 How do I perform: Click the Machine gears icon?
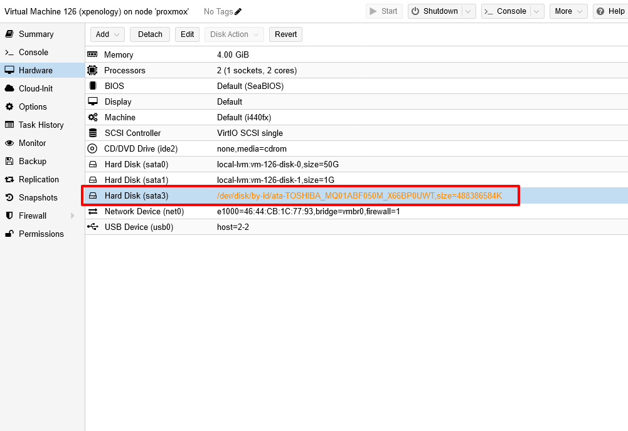[x=93, y=118]
